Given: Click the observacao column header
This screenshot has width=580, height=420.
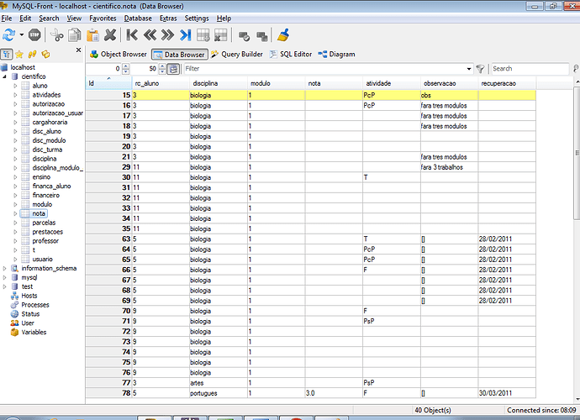Looking at the screenshot, I should pos(449,83).
